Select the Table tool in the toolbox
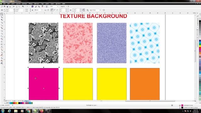201x113 pixels. point(2,44)
